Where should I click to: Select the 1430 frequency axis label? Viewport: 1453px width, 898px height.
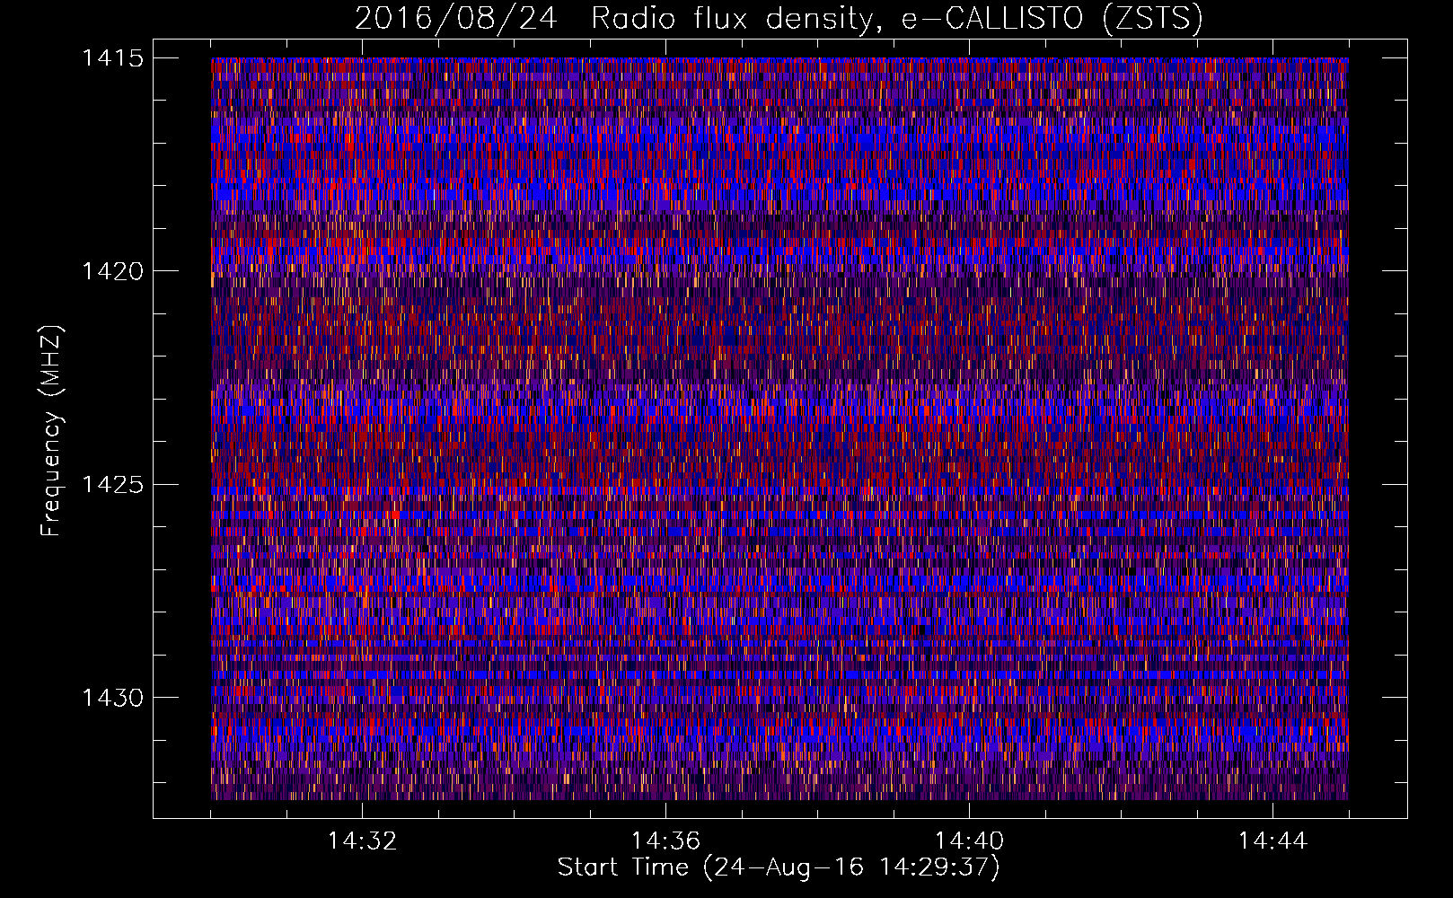[112, 698]
